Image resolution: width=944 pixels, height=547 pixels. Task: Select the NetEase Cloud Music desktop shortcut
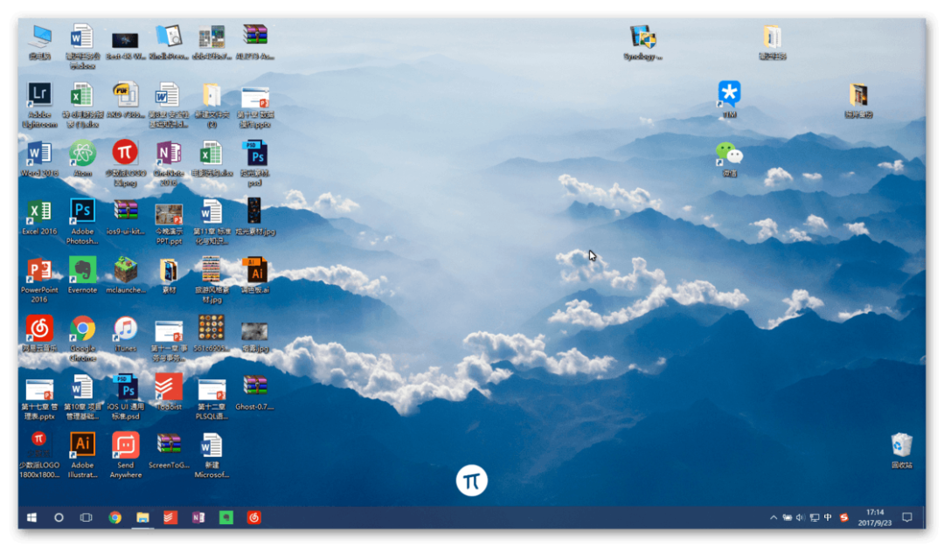coord(39,334)
